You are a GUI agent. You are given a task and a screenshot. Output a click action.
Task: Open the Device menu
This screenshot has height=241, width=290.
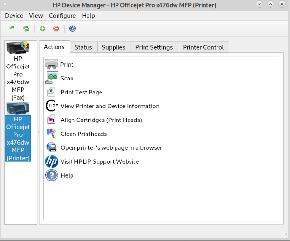[14, 16]
